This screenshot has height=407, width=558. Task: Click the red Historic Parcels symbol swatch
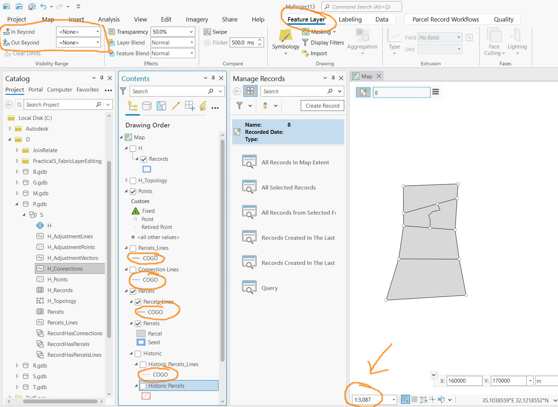(x=146, y=396)
